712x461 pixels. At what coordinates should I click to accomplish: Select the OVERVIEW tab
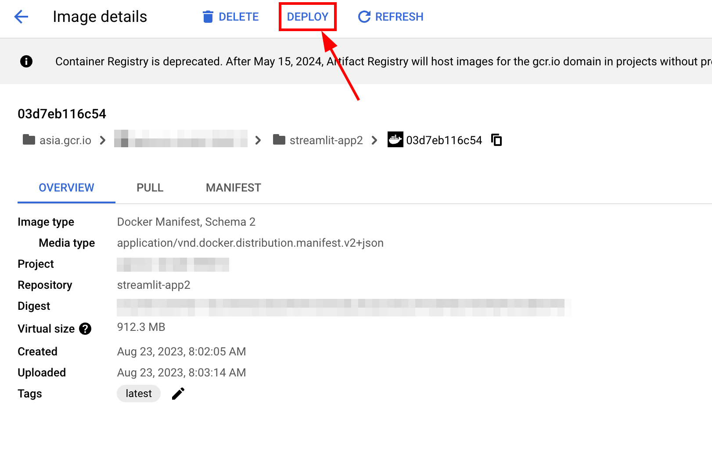[66, 188]
